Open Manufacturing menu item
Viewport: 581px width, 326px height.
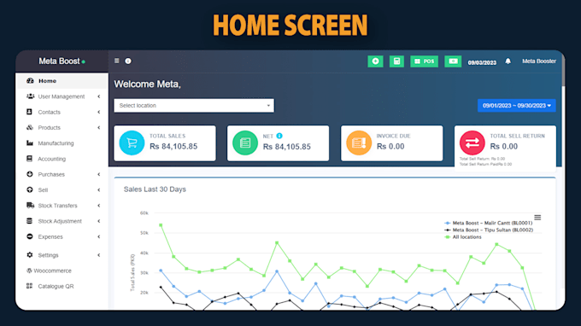click(62, 143)
